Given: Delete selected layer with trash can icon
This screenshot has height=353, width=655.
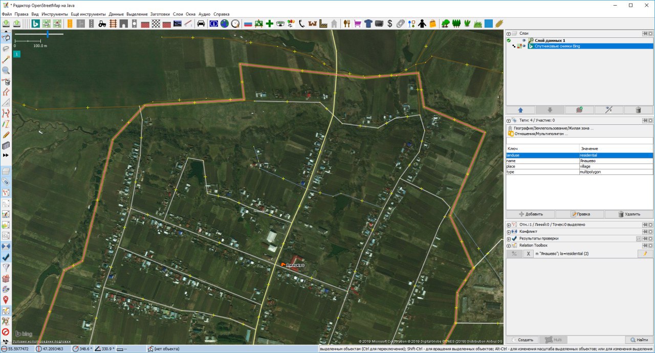Looking at the screenshot, I should tap(638, 109).
